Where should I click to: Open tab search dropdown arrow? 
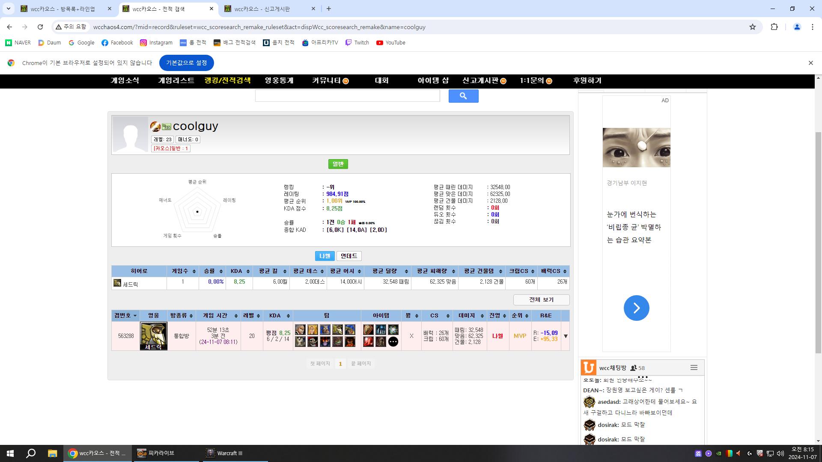click(x=9, y=9)
